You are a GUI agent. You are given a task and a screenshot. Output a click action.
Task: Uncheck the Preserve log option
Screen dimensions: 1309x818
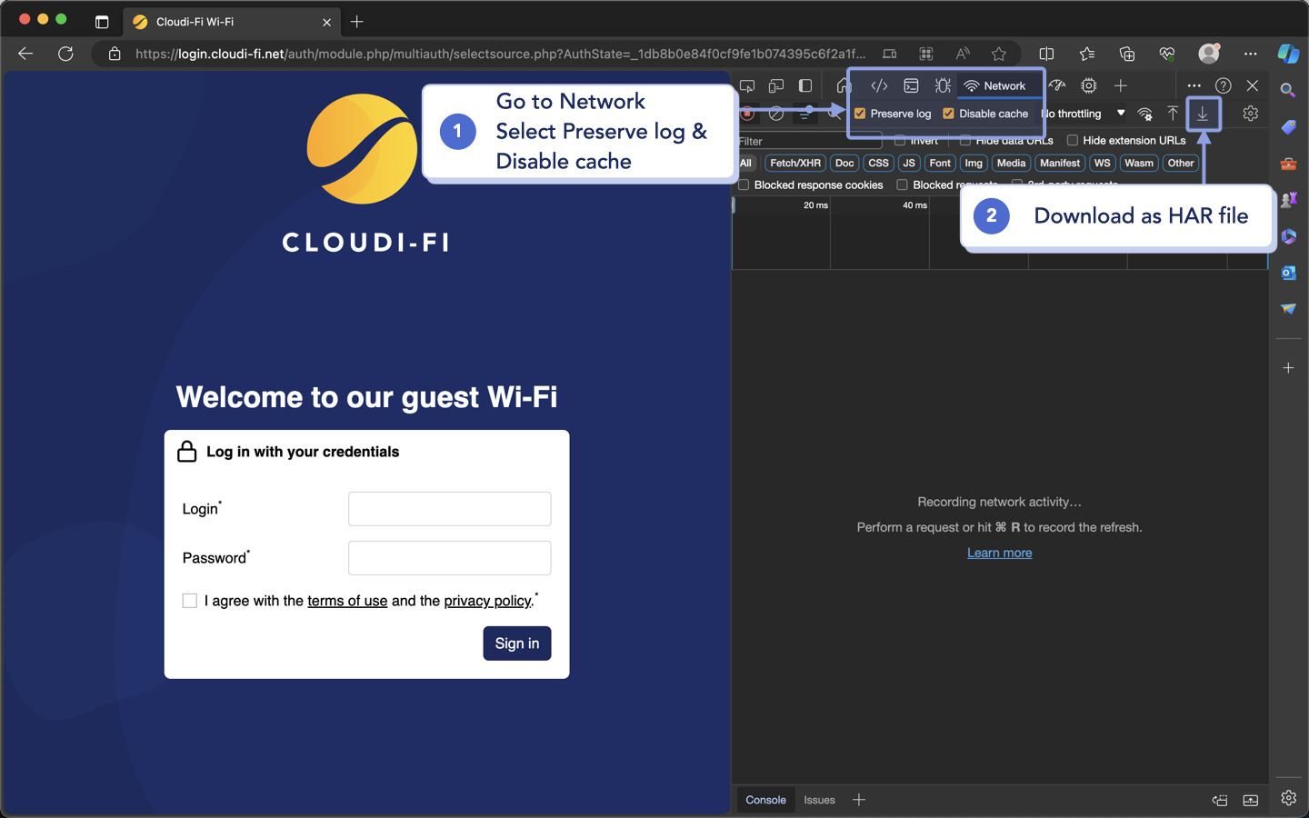click(x=861, y=114)
